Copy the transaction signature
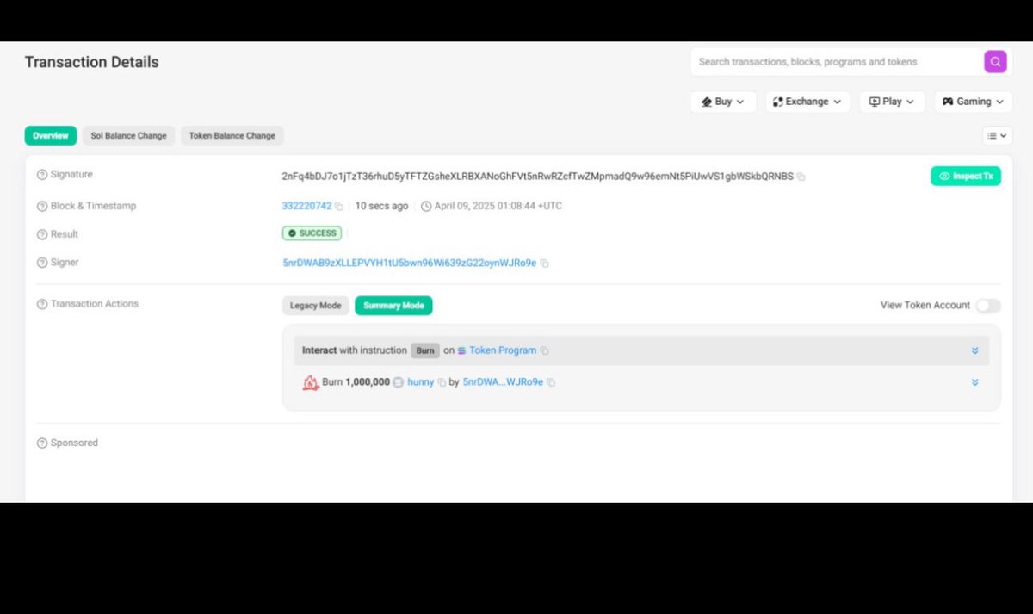The height and width of the screenshot is (614, 1033). pyautogui.click(x=801, y=177)
